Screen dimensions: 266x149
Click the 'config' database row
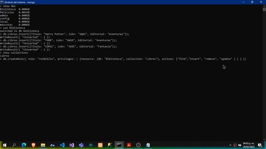point(15,19)
